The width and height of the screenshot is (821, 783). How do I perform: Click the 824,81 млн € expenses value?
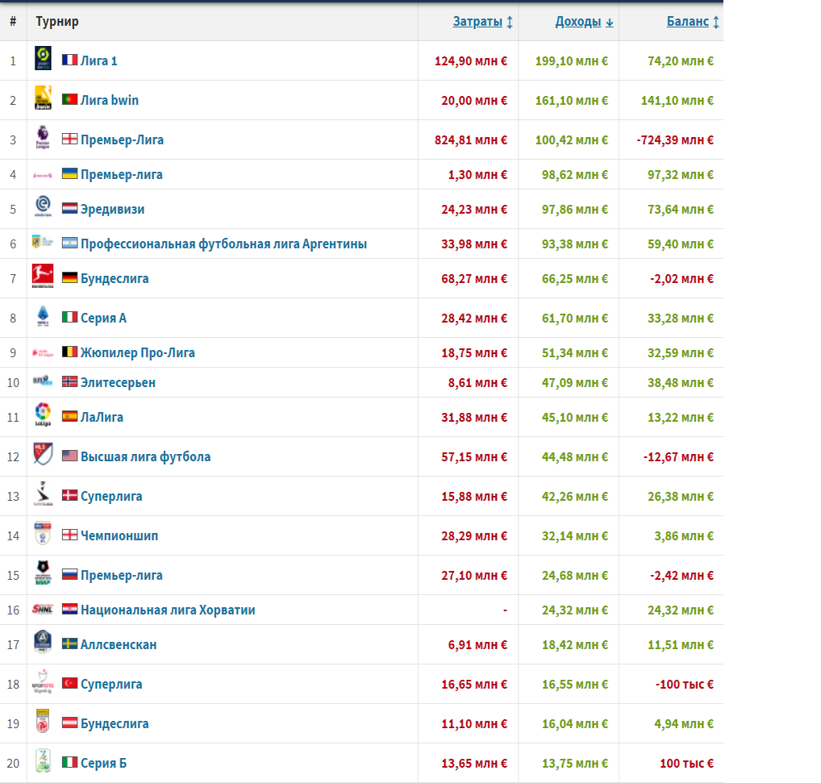[471, 140]
